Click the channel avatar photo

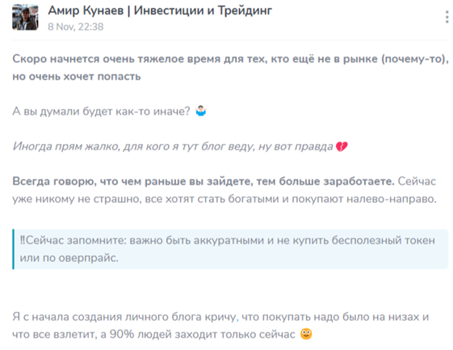tap(25, 17)
